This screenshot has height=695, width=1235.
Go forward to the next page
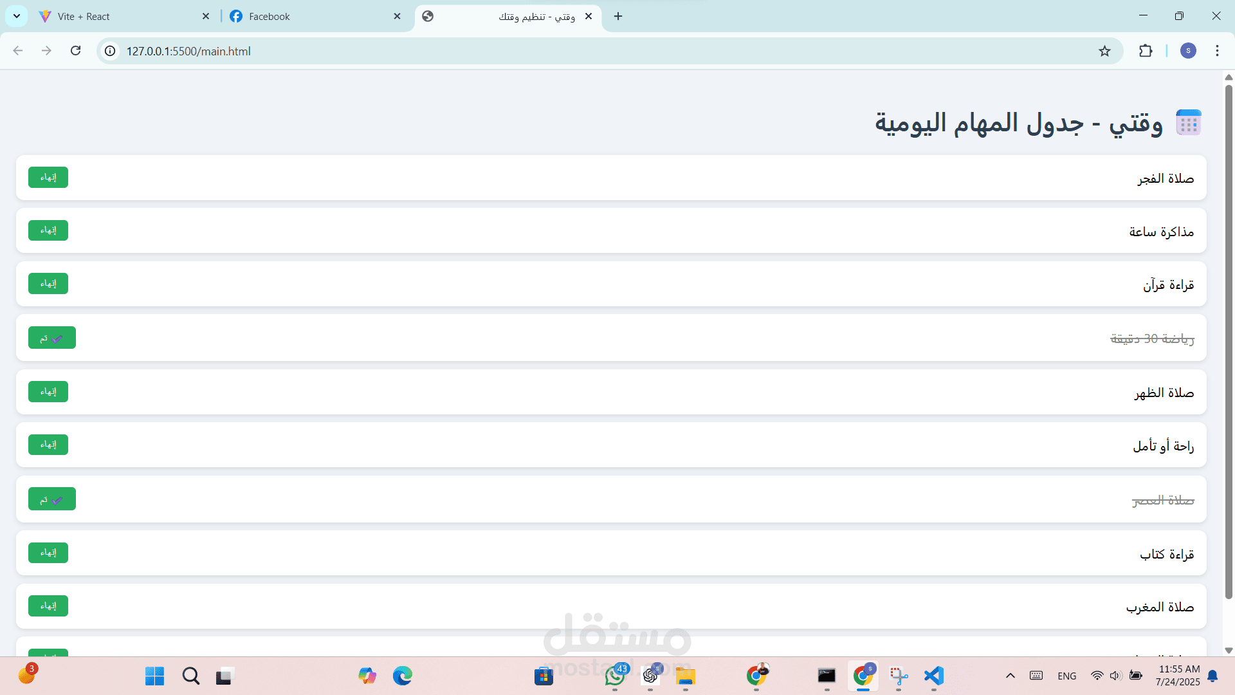(x=46, y=51)
